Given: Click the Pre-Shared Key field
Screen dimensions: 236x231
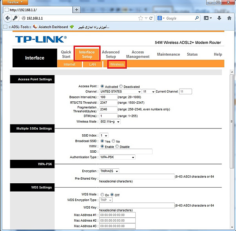Looking at the screenshot, I should click(137, 177).
